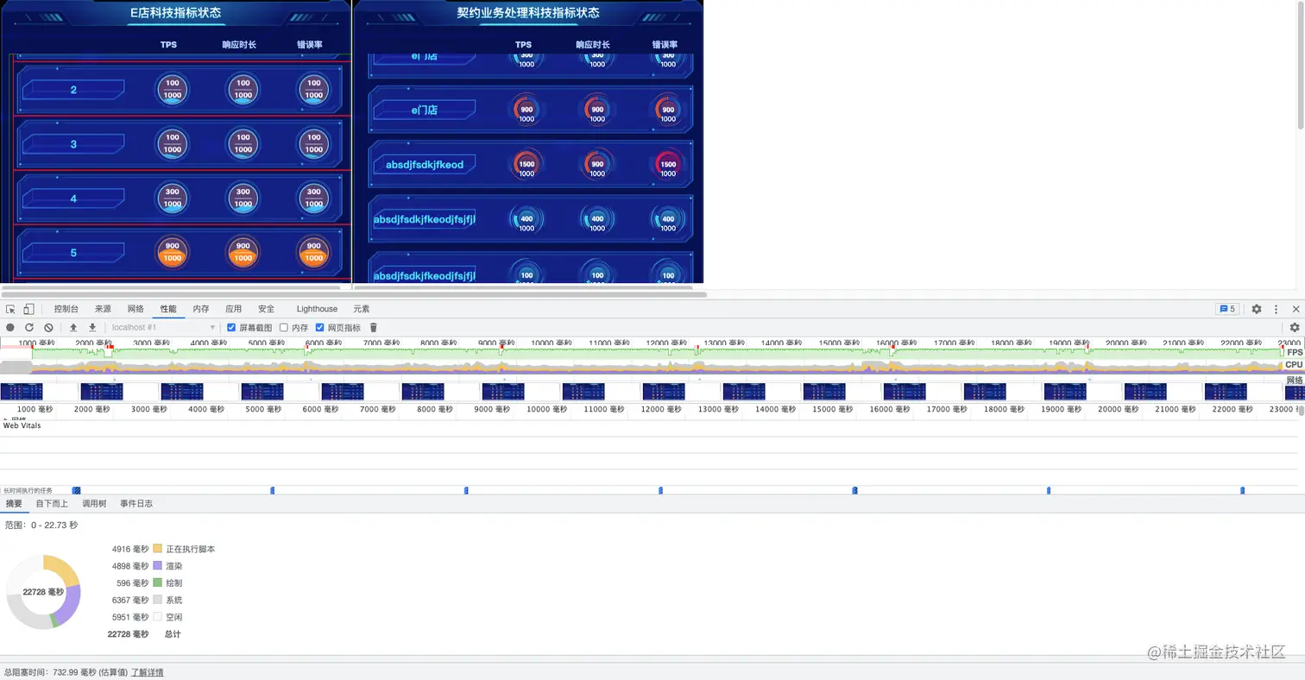The height and width of the screenshot is (680, 1305).
Task: Click the 4916 毫秒 scripting value
Action: 130,549
